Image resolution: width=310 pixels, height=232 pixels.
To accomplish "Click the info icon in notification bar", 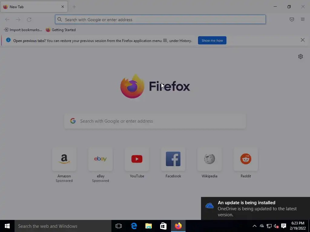I will [8, 40].
